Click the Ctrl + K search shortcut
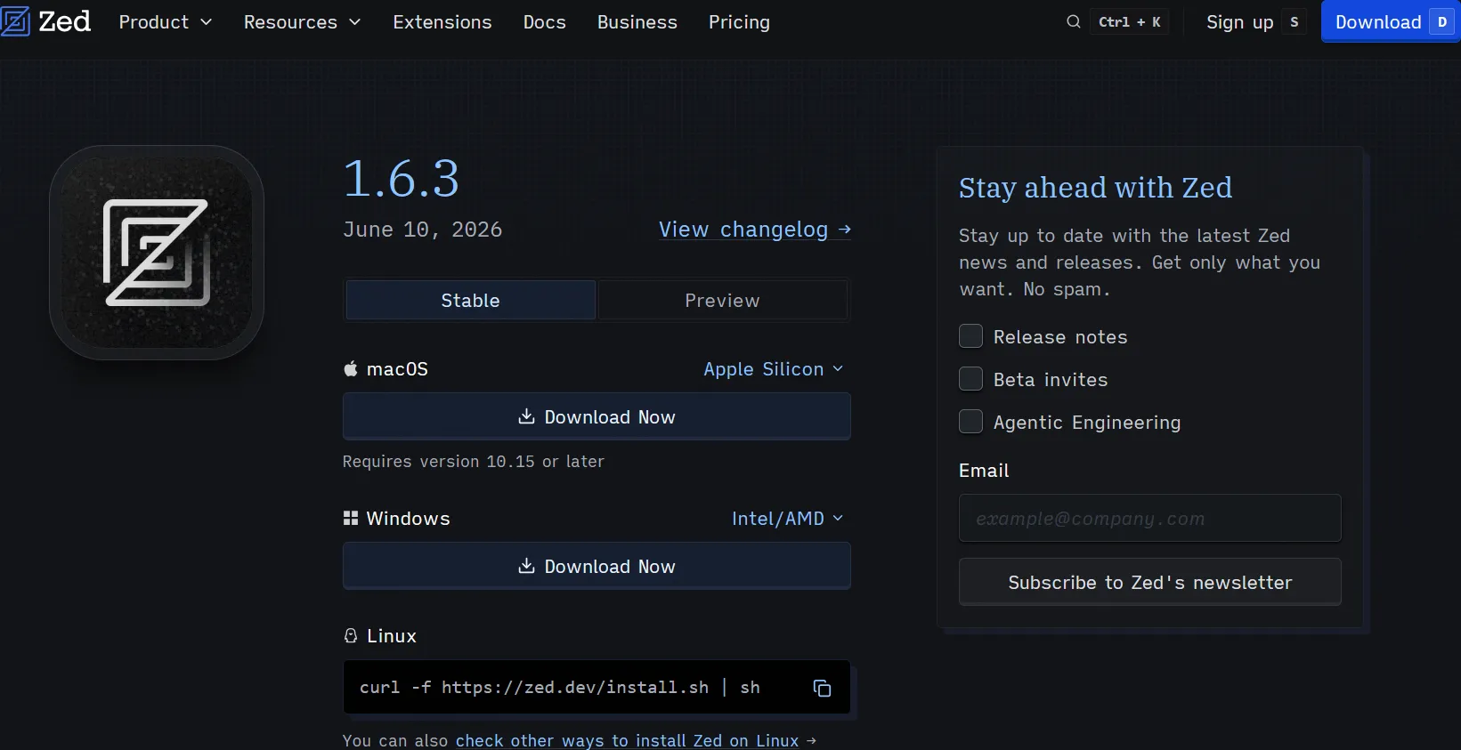 pos(1130,22)
